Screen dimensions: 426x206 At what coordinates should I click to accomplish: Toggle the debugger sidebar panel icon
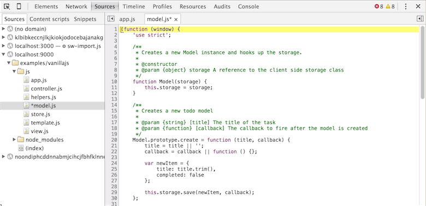pyautogui.click(x=420, y=19)
